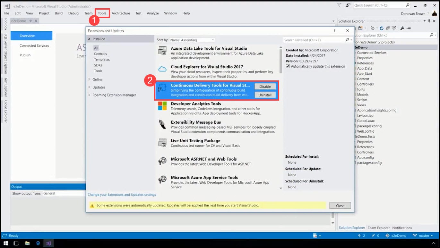The image size is (440, 248).
Task: Open the Architecture menu
Action: click(x=121, y=13)
